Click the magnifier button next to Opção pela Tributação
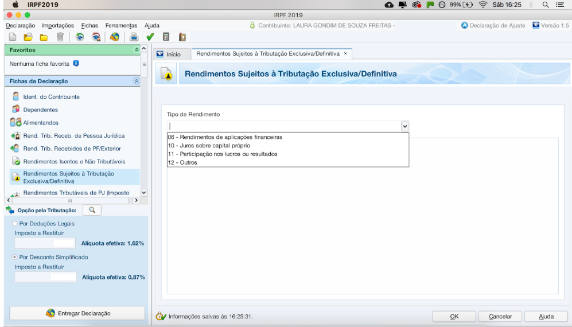 point(92,210)
